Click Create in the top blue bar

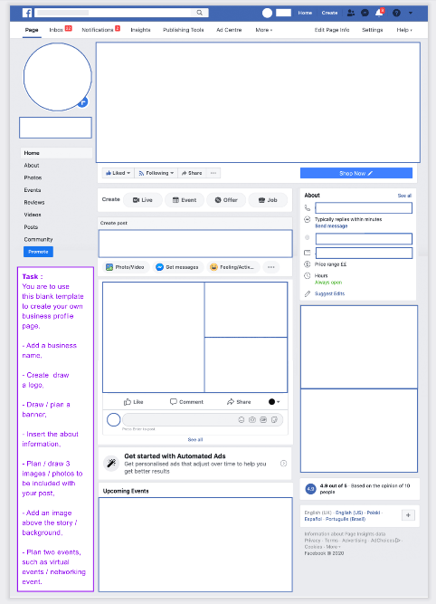point(329,13)
